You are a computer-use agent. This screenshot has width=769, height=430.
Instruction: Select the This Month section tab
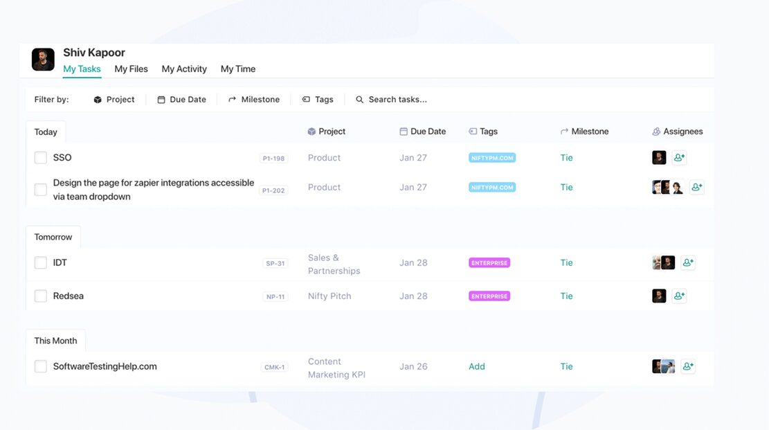pos(55,341)
